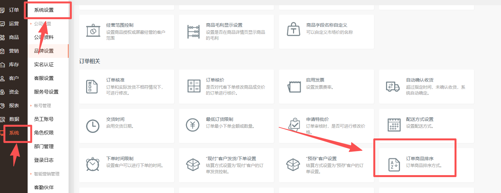Open 员工账号 submenu item

(44, 119)
